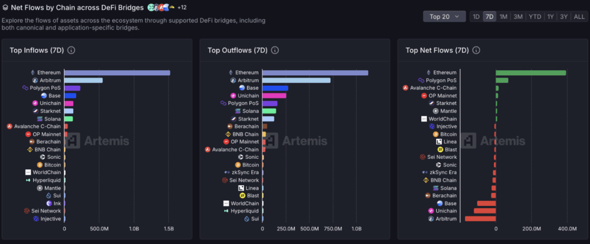Click Avalanche C-Chain icon in Top Inflows

[x=9, y=127]
